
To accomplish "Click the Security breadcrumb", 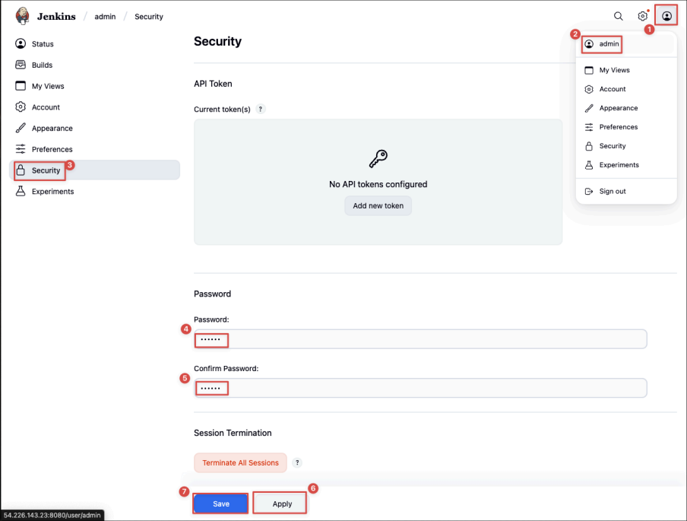I will tap(148, 17).
